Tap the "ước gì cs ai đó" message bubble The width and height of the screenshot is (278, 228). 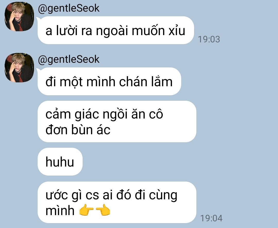pyautogui.click(x=117, y=202)
